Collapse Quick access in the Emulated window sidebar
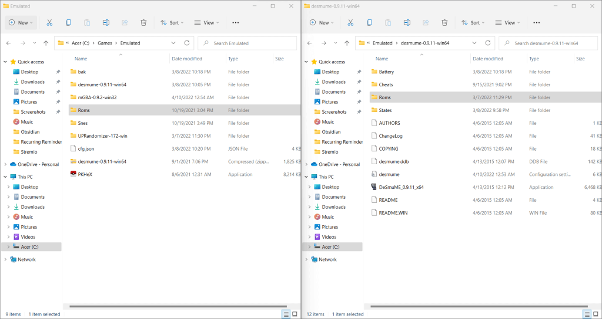Image resolution: width=602 pixels, height=319 pixels. tap(5, 62)
